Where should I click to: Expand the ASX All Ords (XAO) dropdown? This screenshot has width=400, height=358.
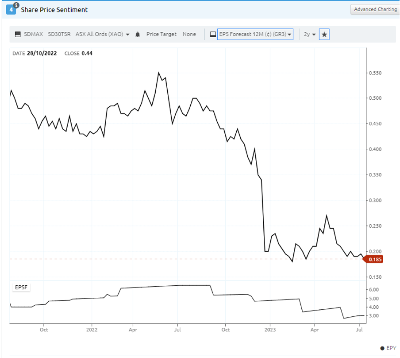coord(103,34)
